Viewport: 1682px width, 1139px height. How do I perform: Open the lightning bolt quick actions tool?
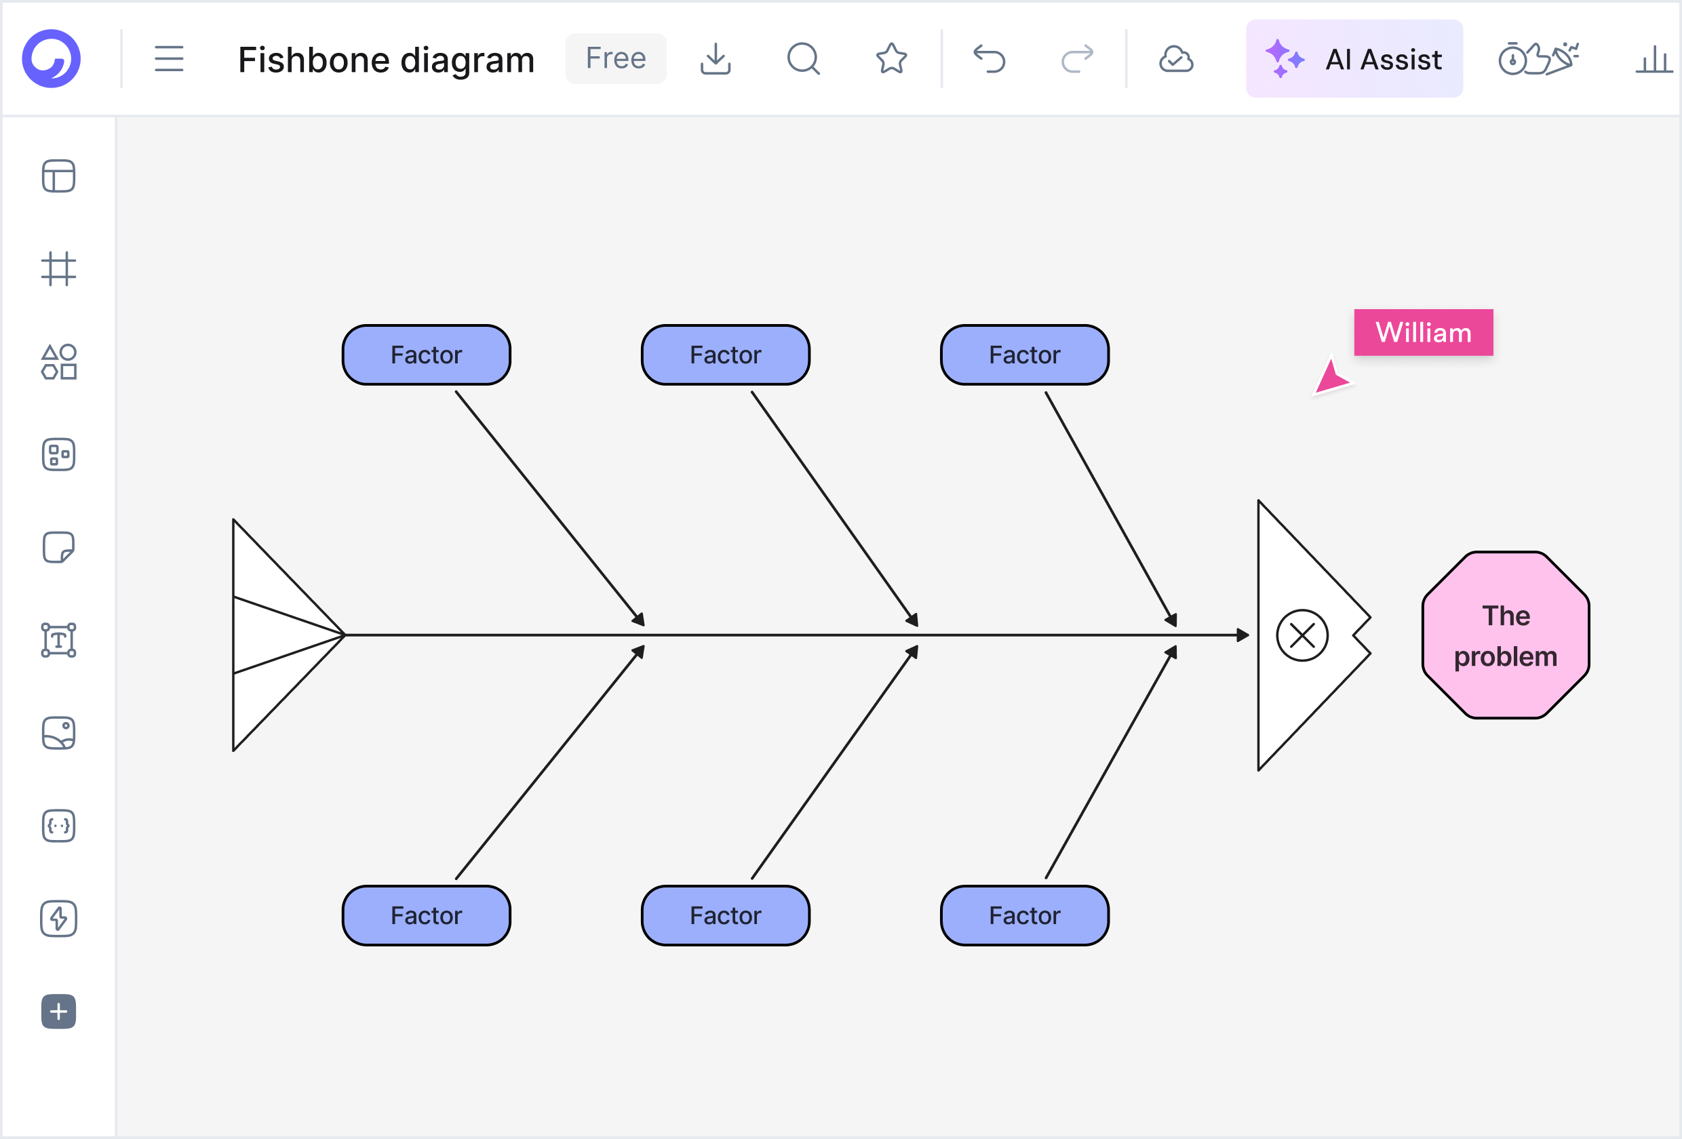(x=58, y=919)
